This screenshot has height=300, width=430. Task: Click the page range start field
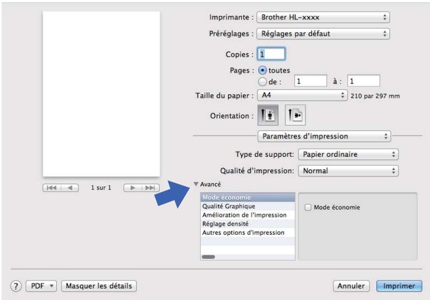311,81
